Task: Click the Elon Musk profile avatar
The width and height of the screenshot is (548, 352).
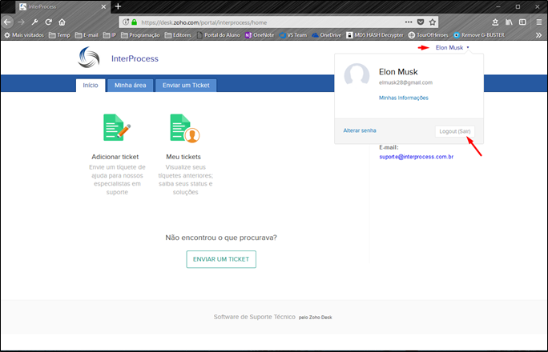Action: 357,74
